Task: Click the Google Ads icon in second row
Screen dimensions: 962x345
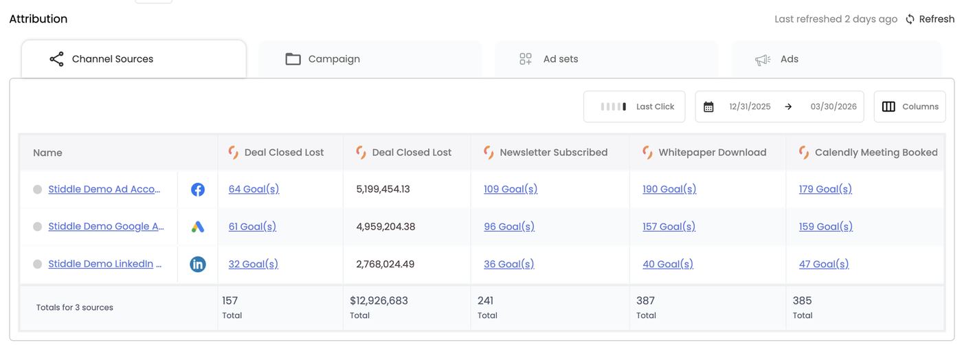Action: pyautogui.click(x=198, y=227)
